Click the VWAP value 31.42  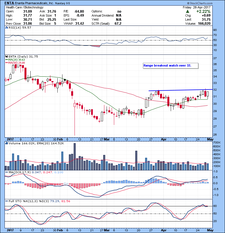(80, 24)
